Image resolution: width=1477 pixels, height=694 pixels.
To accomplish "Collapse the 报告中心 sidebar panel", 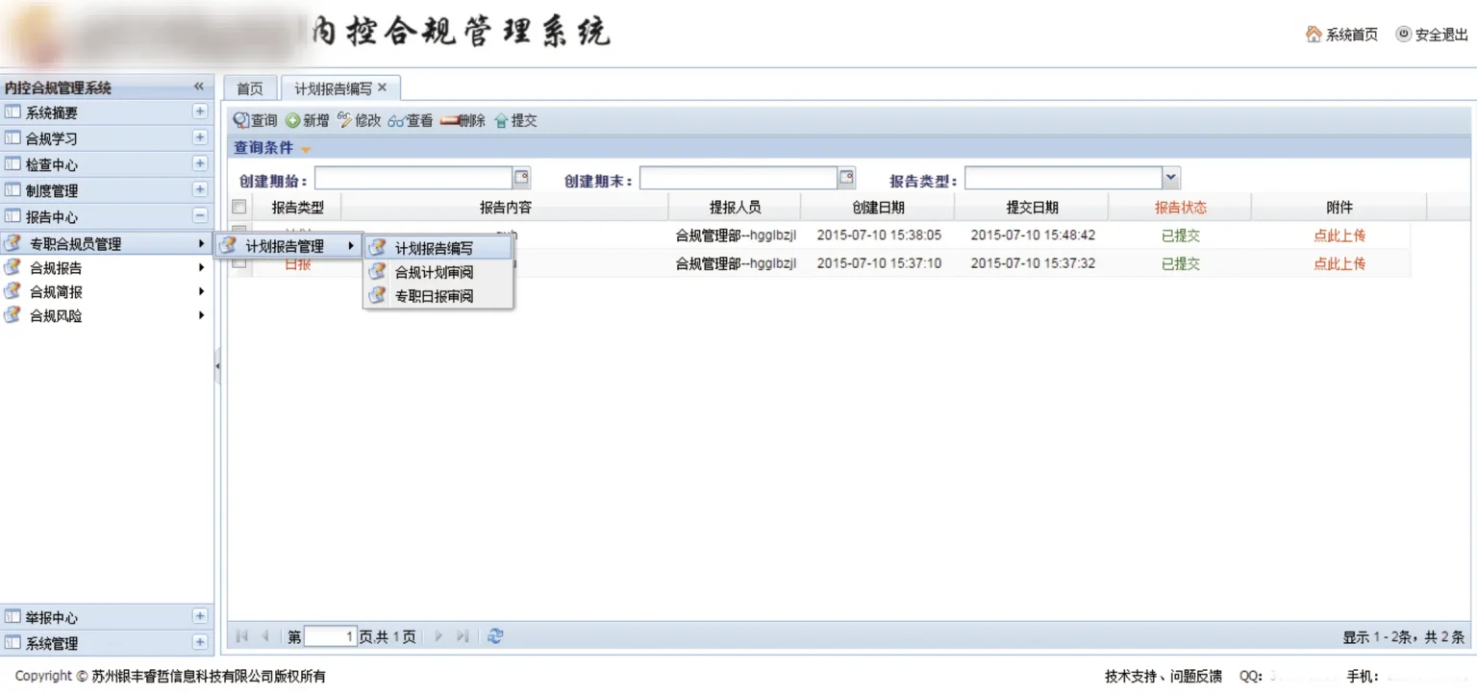I will click(200, 216).
